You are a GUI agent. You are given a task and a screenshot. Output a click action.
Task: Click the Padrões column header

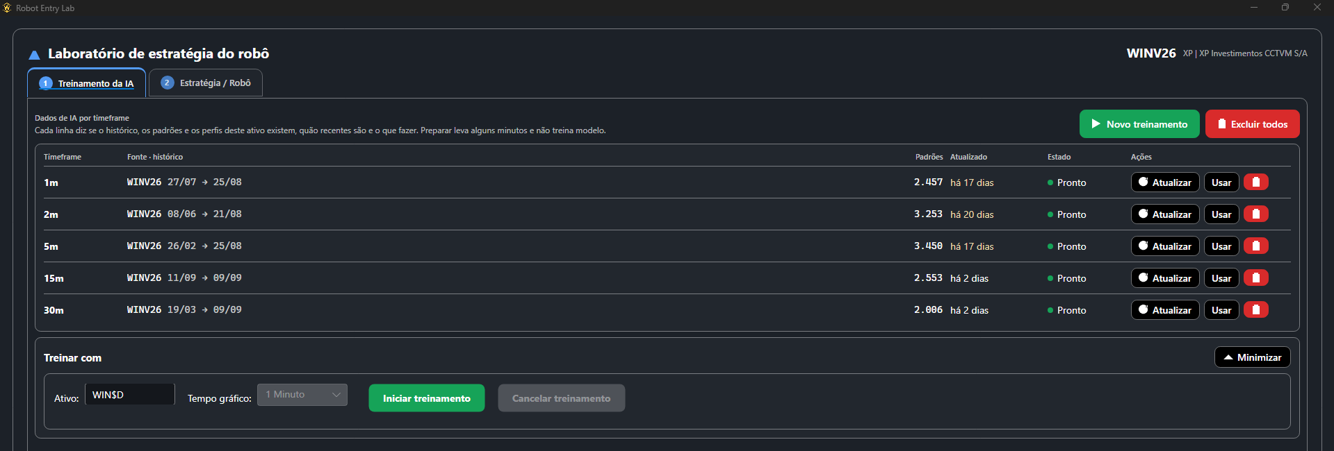click(x=929, y=157)
